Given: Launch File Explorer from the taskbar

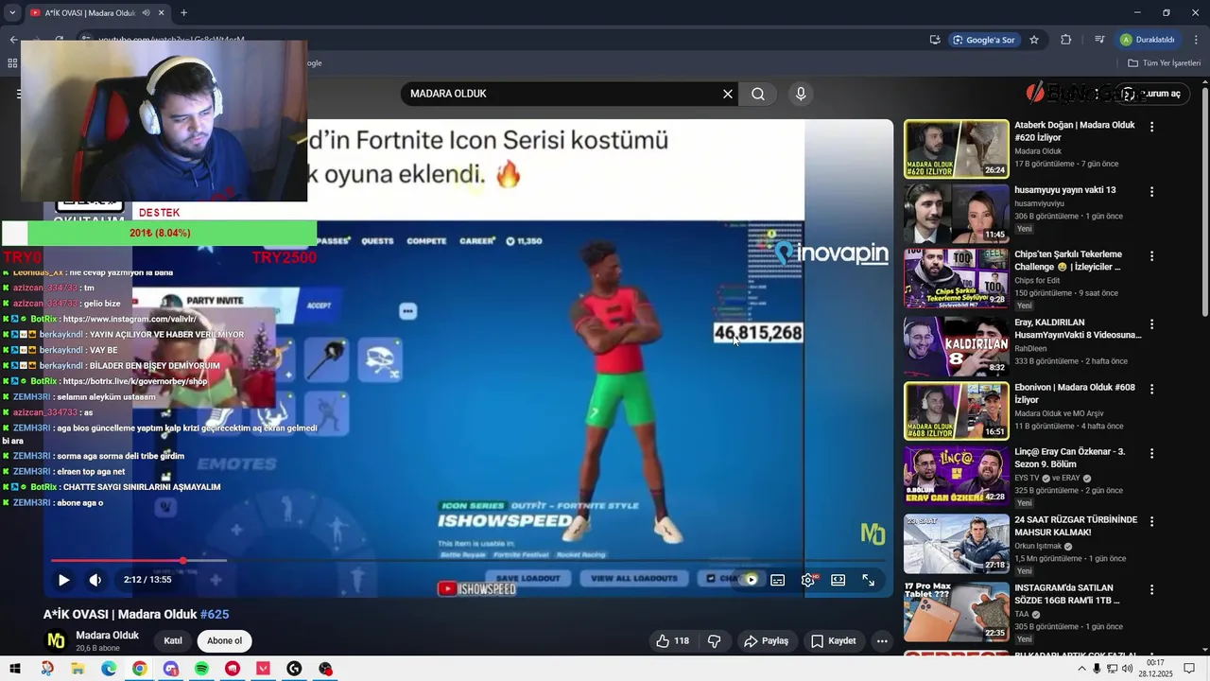Looking at the screenshot, I should coord(78,669).
